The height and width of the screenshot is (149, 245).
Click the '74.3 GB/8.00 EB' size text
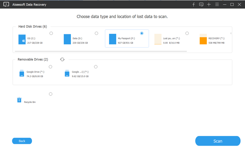pos(35,76)
